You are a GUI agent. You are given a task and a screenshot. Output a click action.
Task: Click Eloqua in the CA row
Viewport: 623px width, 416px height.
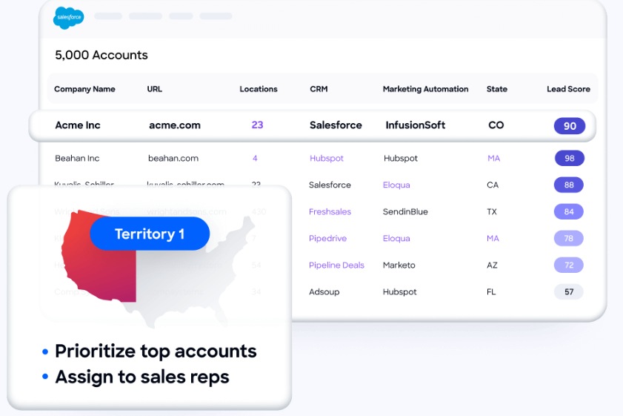coord(396,185)
